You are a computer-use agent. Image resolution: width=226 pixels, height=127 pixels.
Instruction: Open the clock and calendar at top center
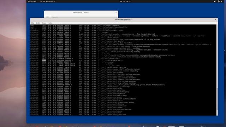tap(125, 1)
